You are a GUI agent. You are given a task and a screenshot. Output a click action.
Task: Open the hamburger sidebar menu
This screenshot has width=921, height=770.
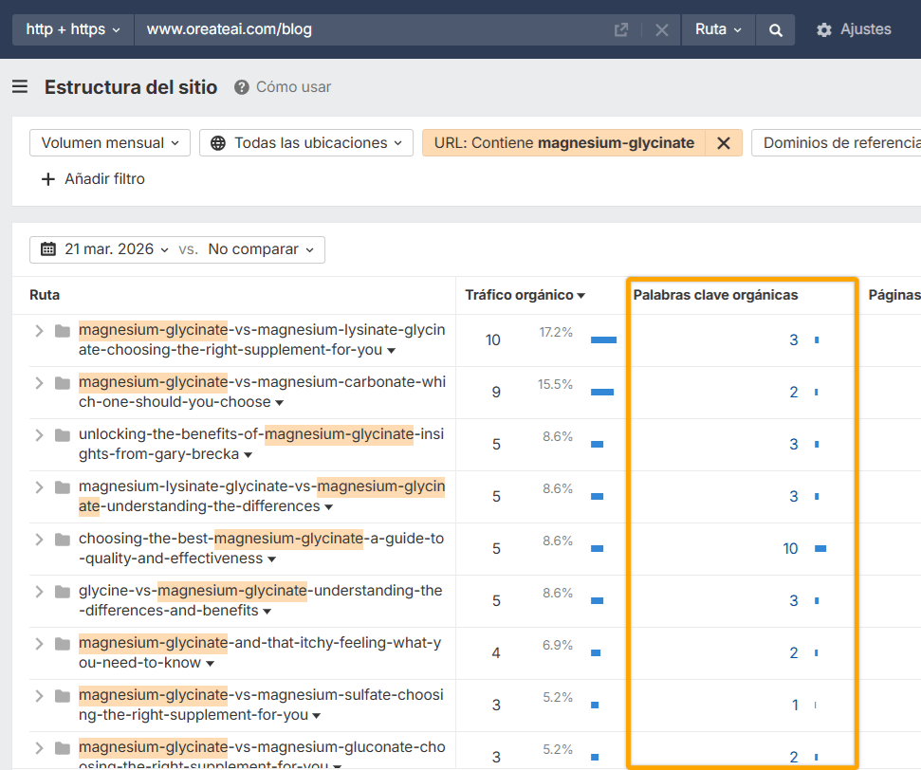point(20,87)
